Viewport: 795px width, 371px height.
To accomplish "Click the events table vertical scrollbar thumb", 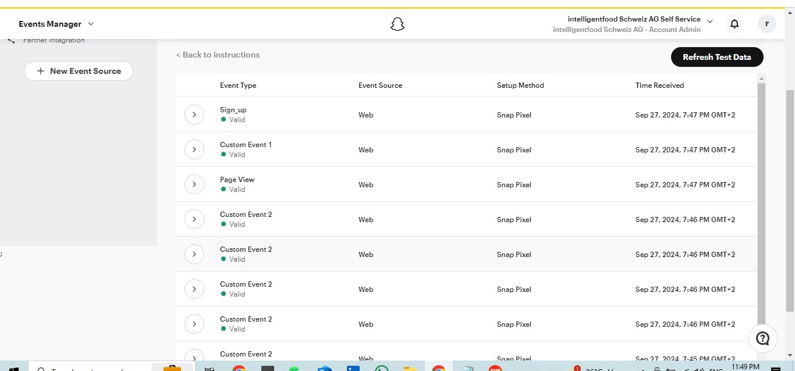I will (762, 203).
